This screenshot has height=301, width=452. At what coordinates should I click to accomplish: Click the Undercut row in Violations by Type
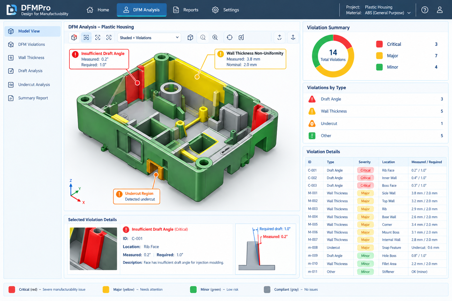coord(375,124)
